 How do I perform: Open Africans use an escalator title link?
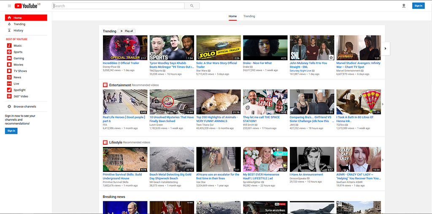(x=218, y=177)
